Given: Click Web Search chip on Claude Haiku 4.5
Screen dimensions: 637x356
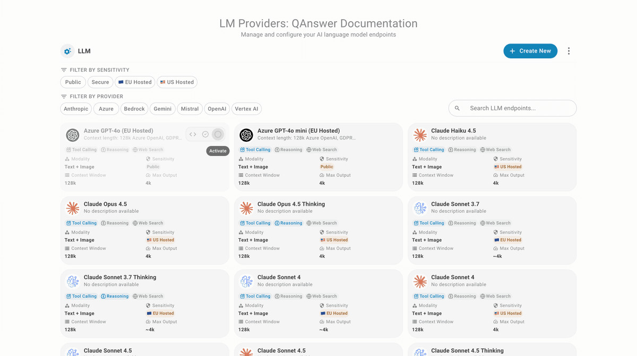Looking at the screenshot, I should [495, 150].
